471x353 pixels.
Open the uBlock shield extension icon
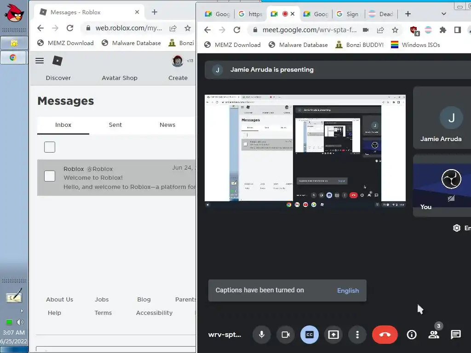[414, 30]
